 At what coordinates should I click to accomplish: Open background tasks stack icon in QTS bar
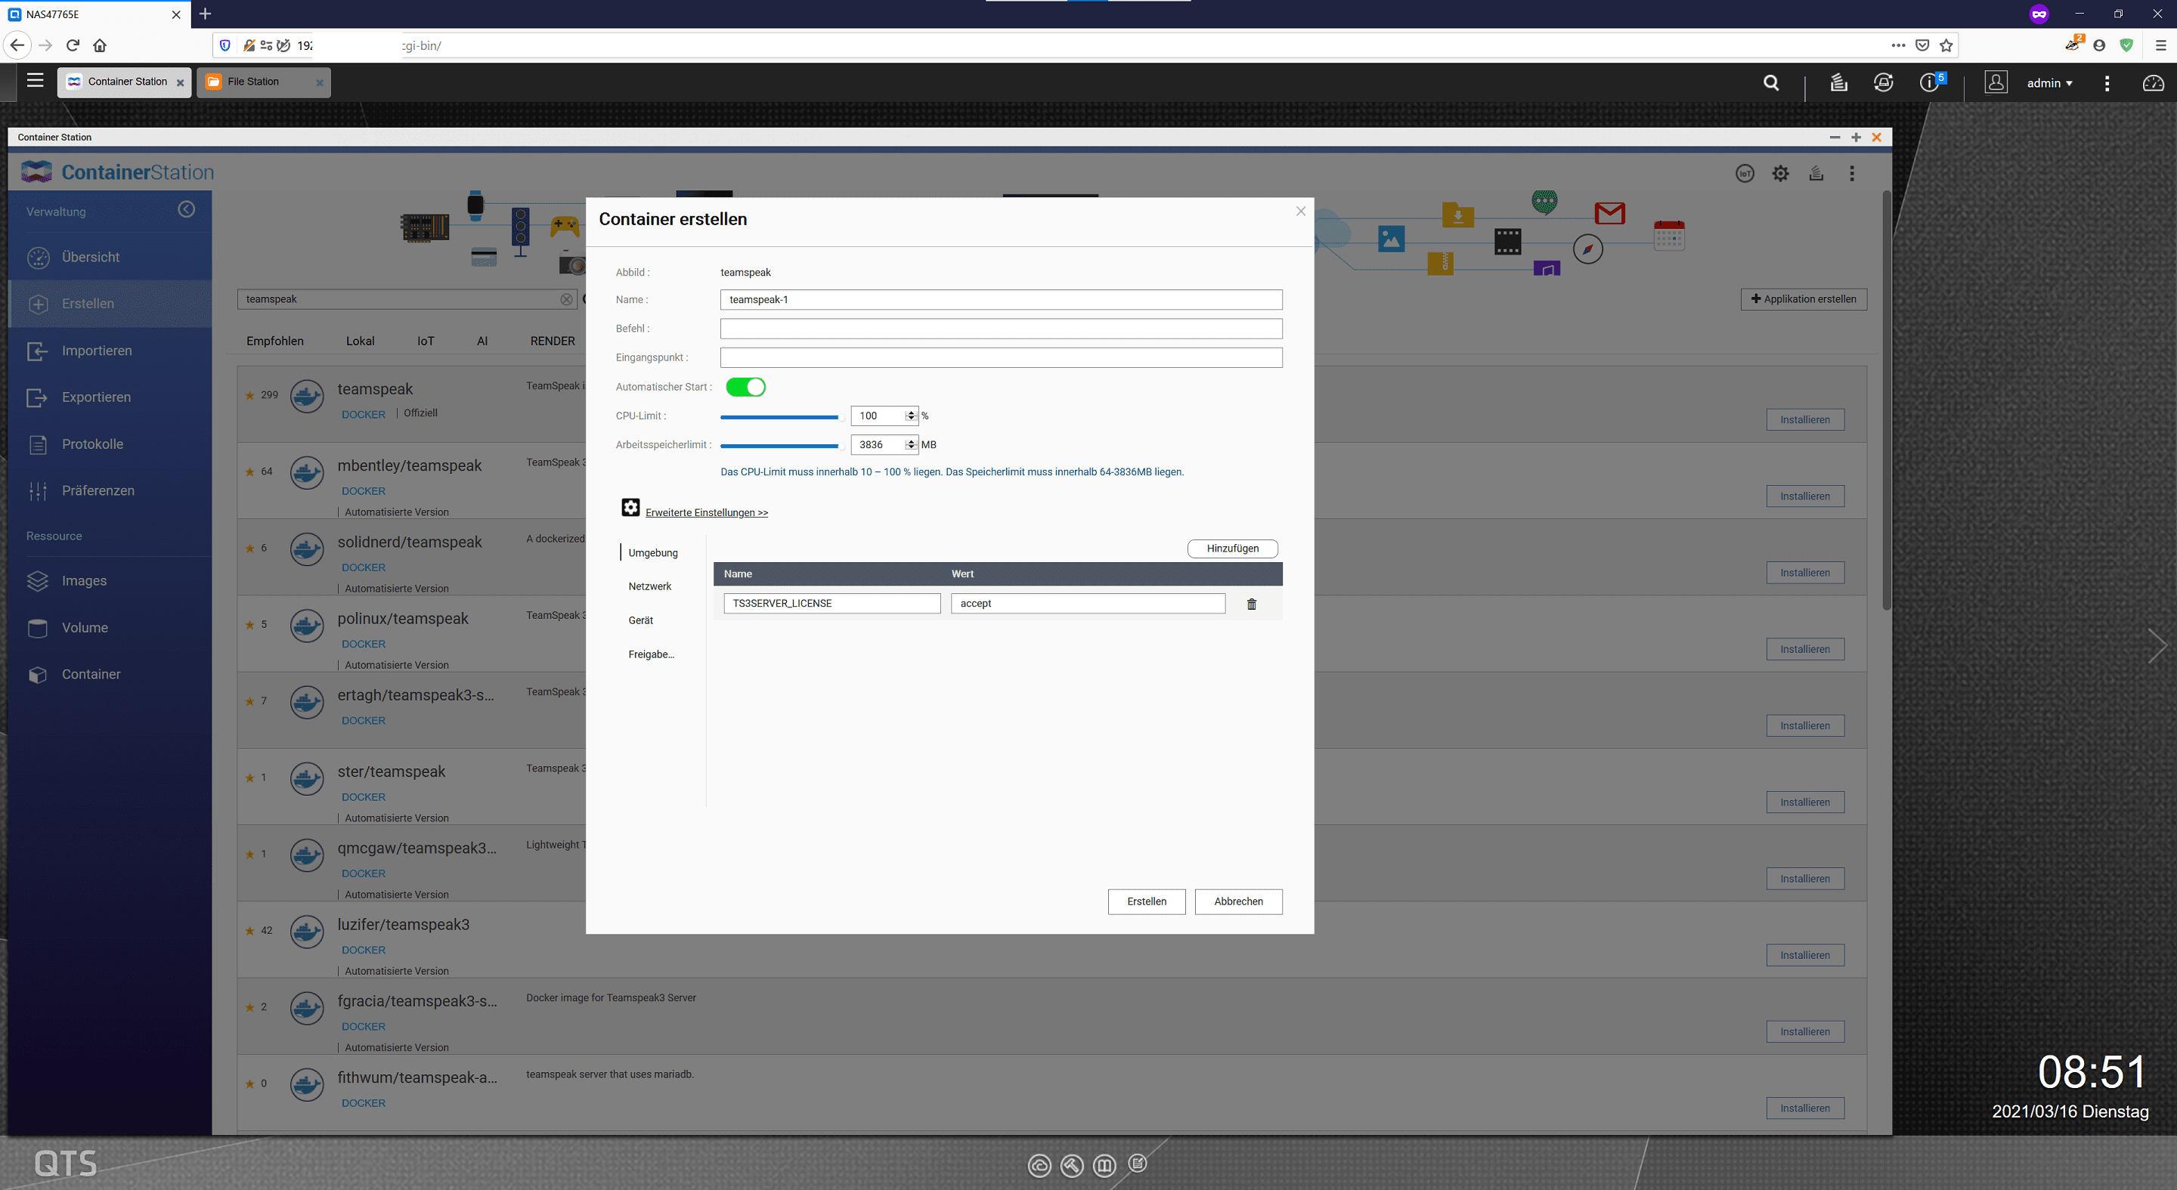(x=1839, y=82)
